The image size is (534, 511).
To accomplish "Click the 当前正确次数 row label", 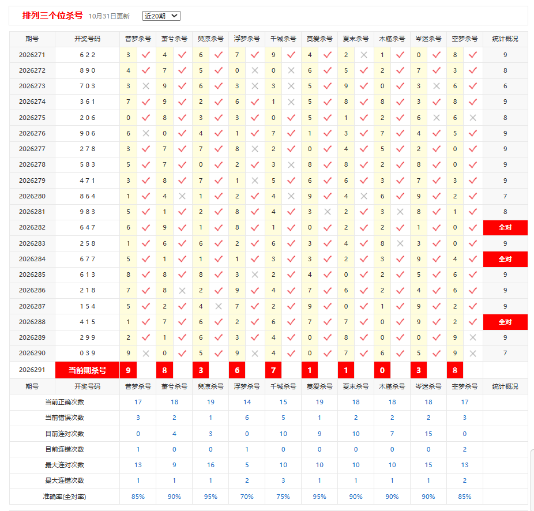I will [65, 403].
